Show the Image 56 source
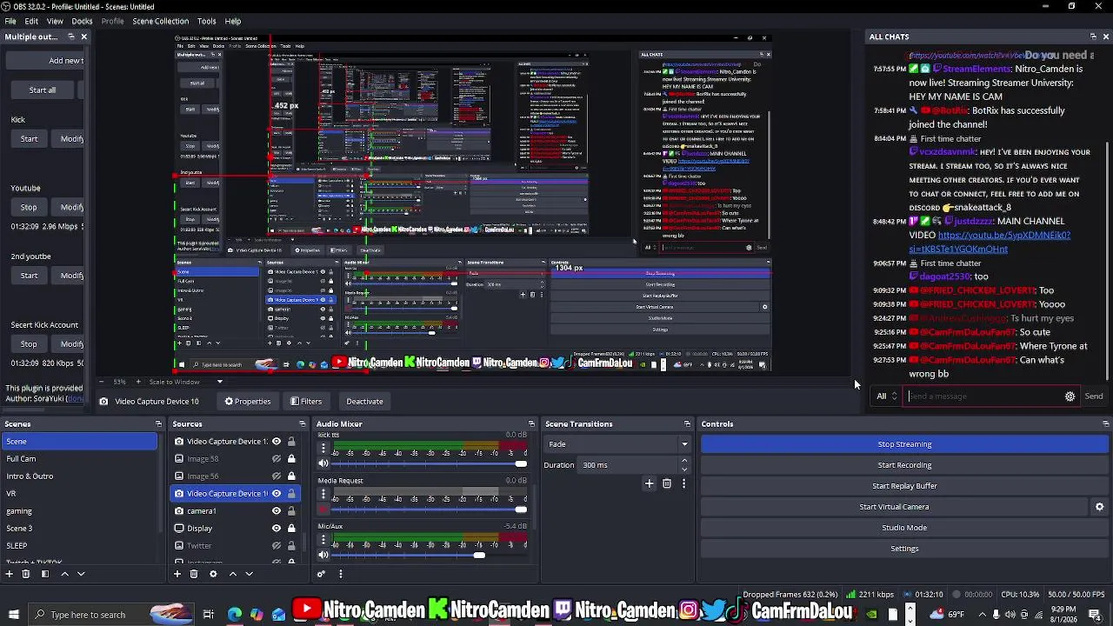Image resolution: width=1113 pixels, height=626 pixels. (277, 476)
